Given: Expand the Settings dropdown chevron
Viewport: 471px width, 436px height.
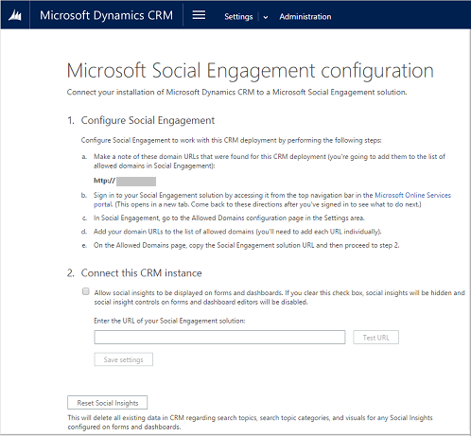Looking at the screenshot, I should pyautogui.click(x=266, y=17).
